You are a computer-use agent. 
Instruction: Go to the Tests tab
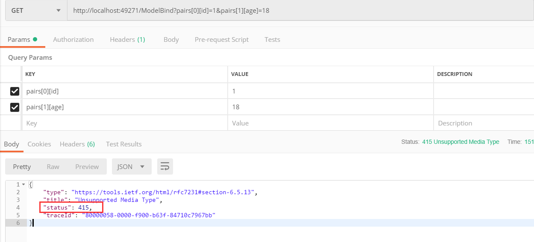pyautogui.click(x=272, y=39)
